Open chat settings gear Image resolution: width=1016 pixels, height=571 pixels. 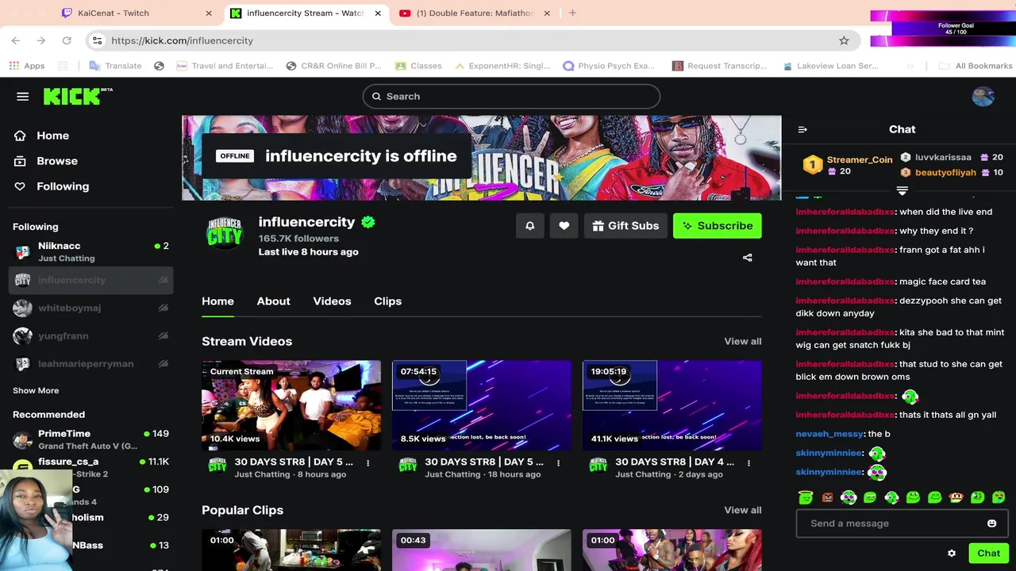coord(952,554)
